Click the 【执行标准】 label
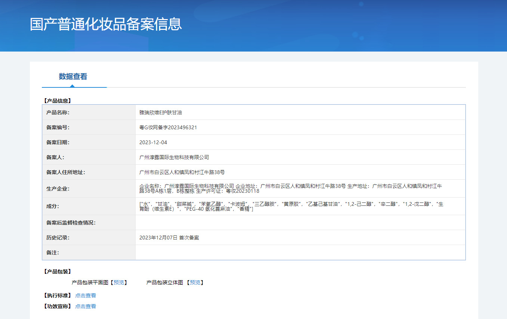Screen dimensions: 507x319 (57, 295)
